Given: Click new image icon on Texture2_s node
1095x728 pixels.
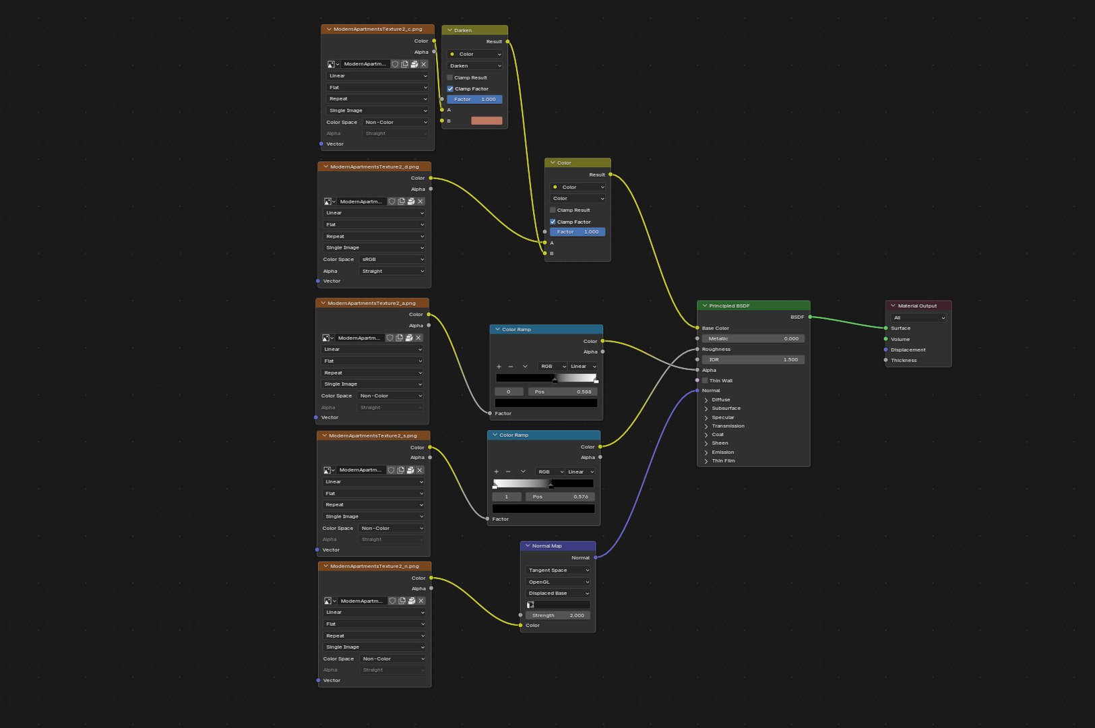Looking at the screenshot, I should click(401, 470).
